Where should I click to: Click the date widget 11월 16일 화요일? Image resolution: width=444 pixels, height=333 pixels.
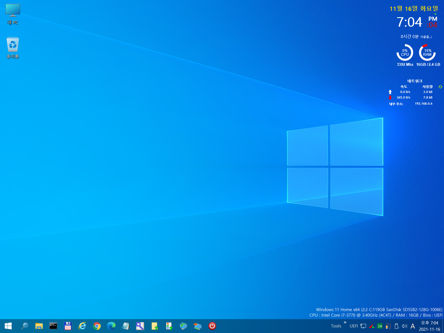coord(414,9)
